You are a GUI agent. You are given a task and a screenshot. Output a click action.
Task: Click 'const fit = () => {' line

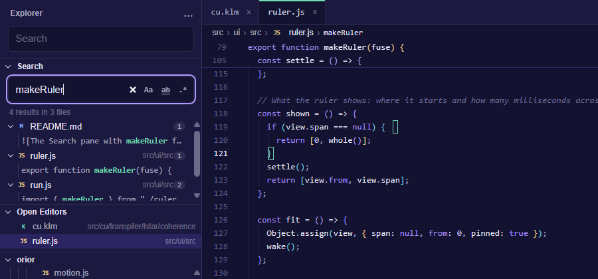tap(302, 220)
